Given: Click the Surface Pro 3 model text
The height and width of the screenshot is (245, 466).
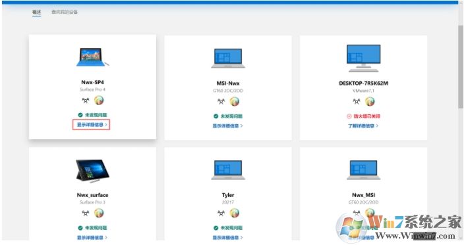Looking at the screenshot, I should [92, 202].
